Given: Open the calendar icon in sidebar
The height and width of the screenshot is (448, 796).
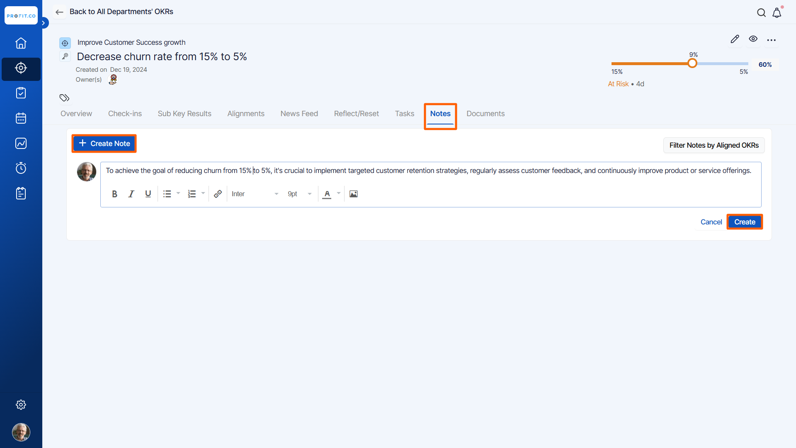Looking at the screenshot, I should tap(21, 118).
